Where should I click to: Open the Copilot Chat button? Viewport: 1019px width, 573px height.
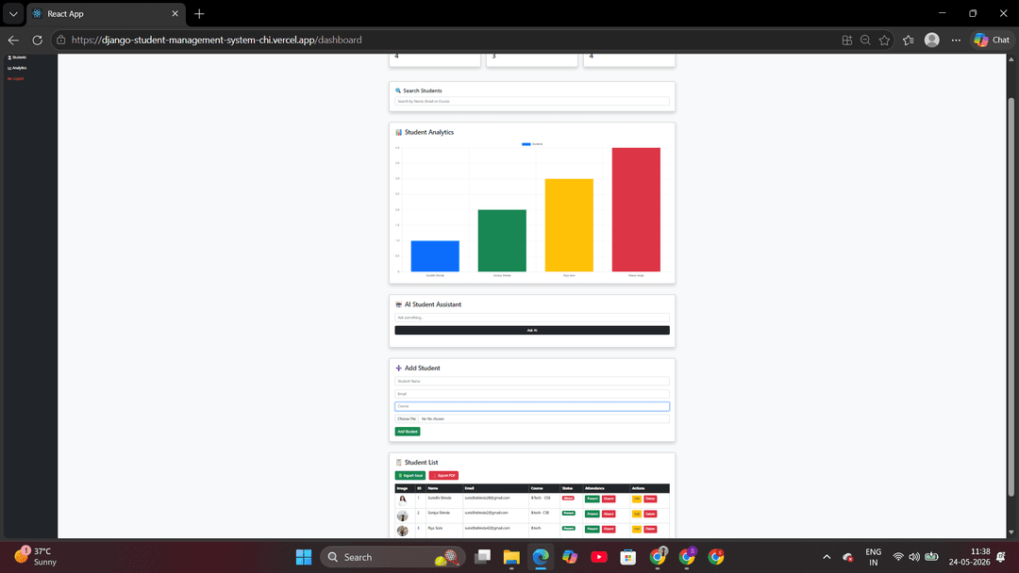click(992, 40)
